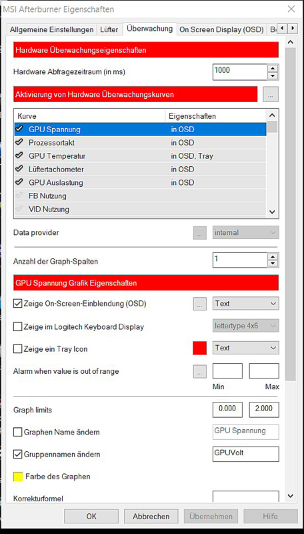This screenshot has width=304, height=534.
Task: Click the Übernehmen button
Action: [x=211, y=516]
